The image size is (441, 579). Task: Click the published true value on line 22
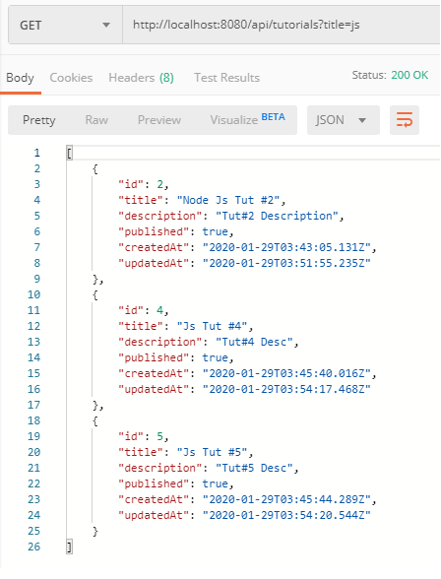(216, 483)
